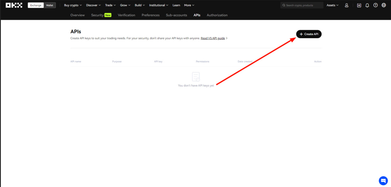The image size is (391, 187).
Task: Click the download app icon
Action: 359,5
